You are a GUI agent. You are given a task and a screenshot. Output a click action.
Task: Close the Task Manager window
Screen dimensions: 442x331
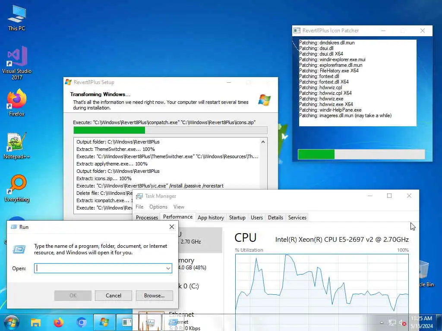[409, 196]
